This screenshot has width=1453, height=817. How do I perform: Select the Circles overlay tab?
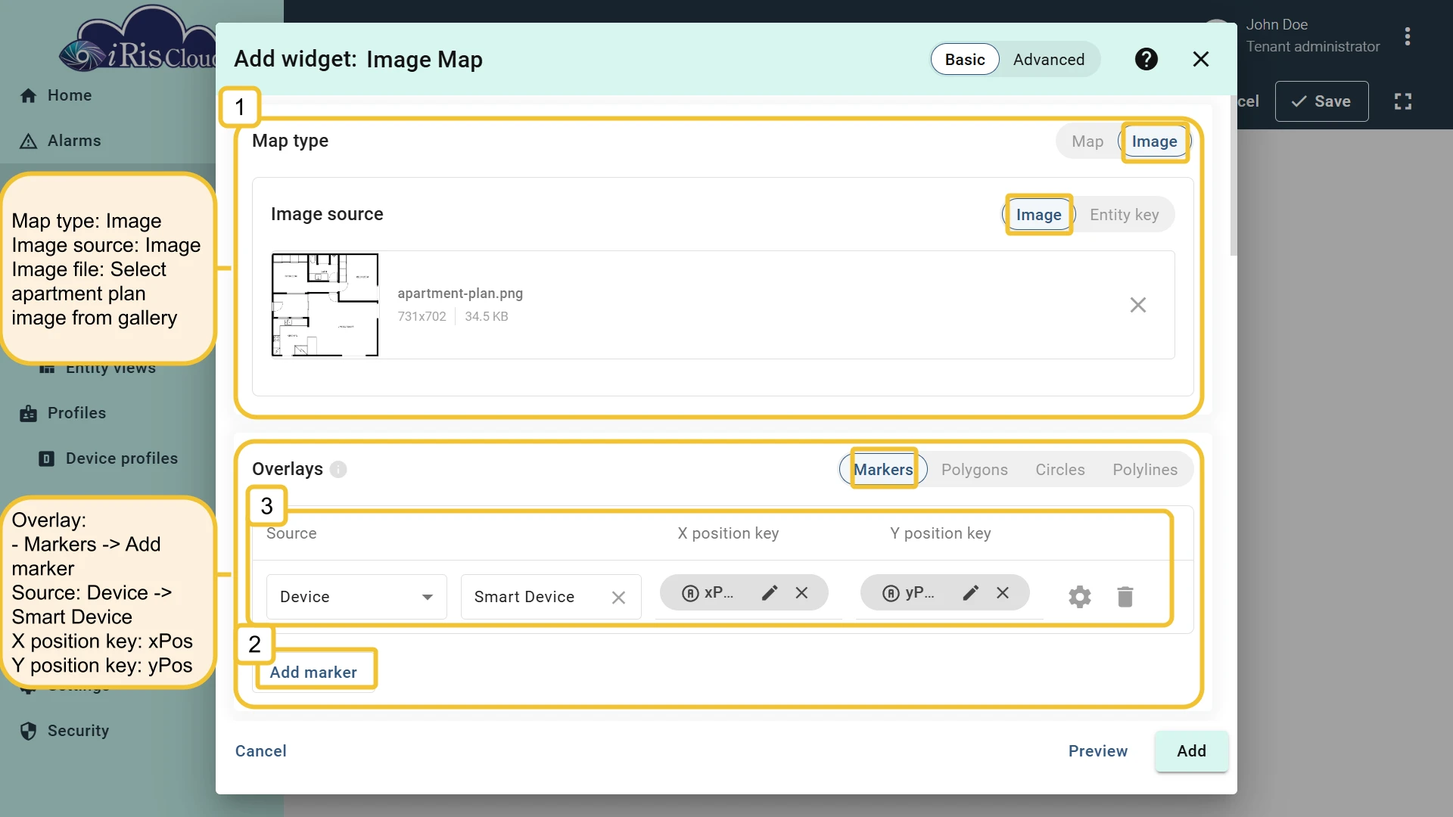(1059, 470)
